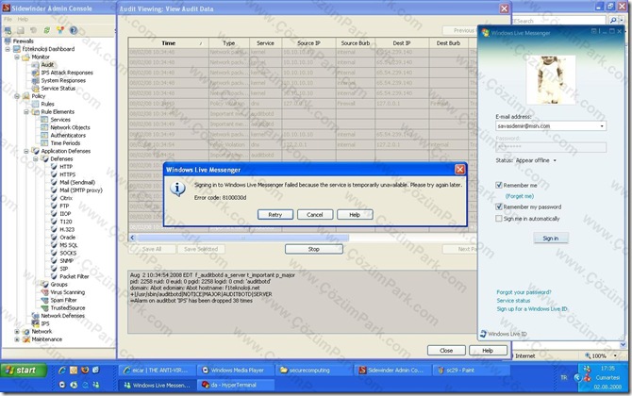Image resolution: width=632 pixels, height=396 pixels.
Task: Expand the Maintenance tree node
Action: (17, 339)
